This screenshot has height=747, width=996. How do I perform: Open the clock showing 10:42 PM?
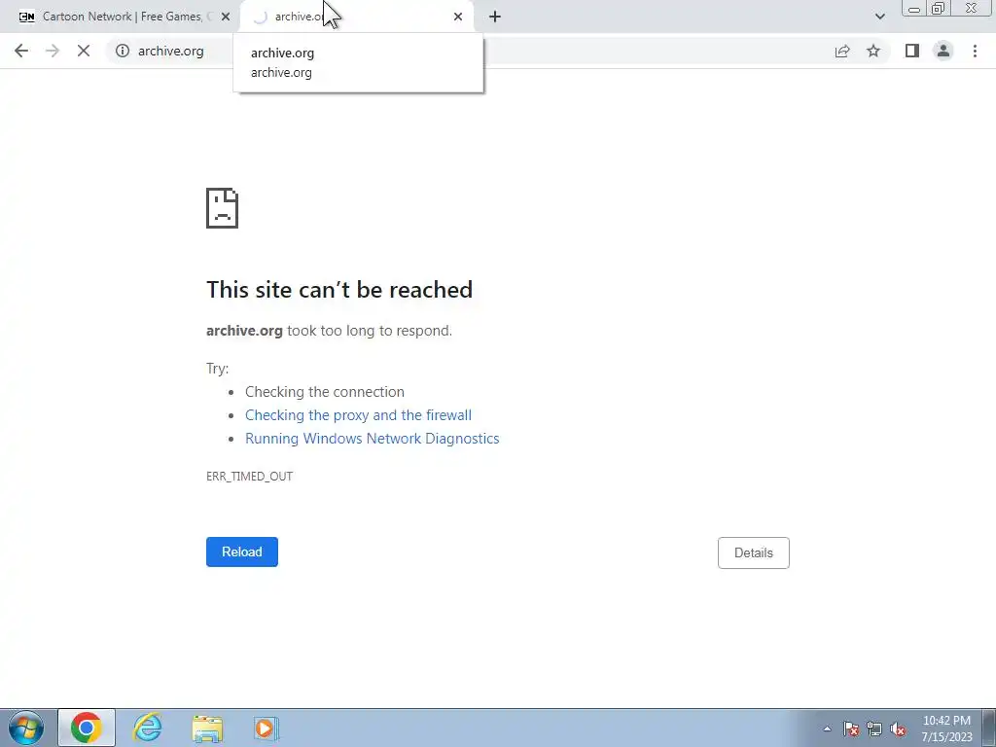946,729
